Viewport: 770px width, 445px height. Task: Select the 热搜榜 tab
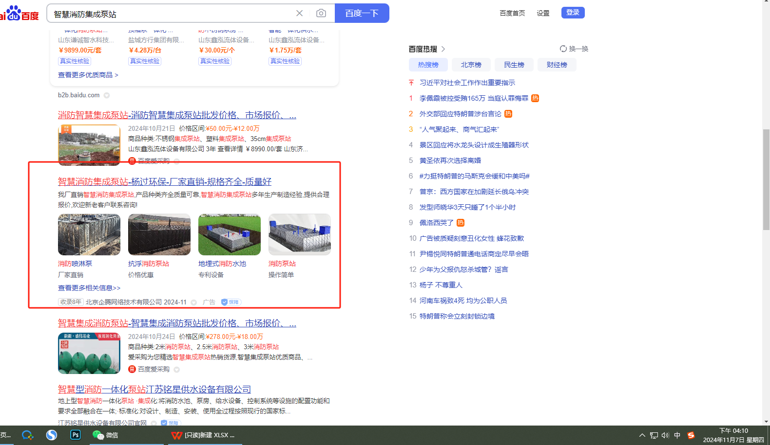pyautogui.click(x=428, y=65)
